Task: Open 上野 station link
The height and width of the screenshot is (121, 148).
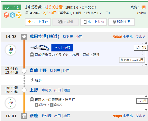Action: (34, 90)
